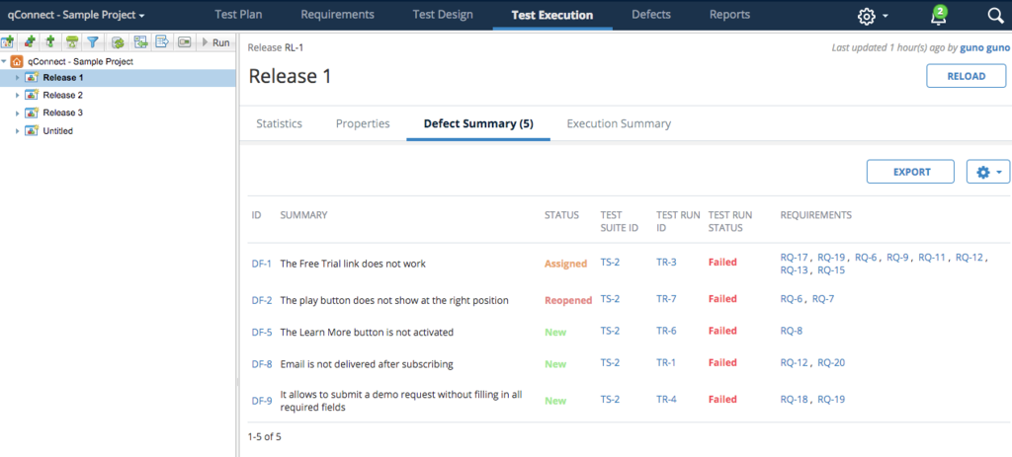Click the export table icon with right arrow
This screenshot has height=457, width=1012.
click(x=163, y=42)
